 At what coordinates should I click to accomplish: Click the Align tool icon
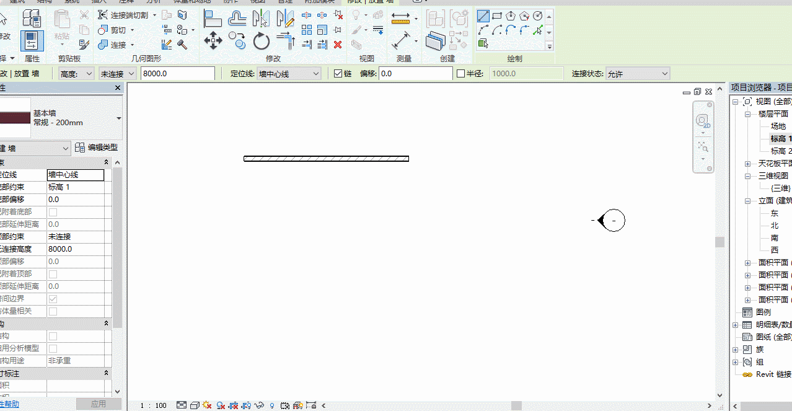[213, 18]
